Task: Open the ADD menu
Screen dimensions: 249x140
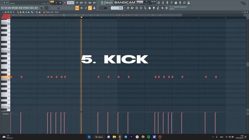Action: [9, 8]
